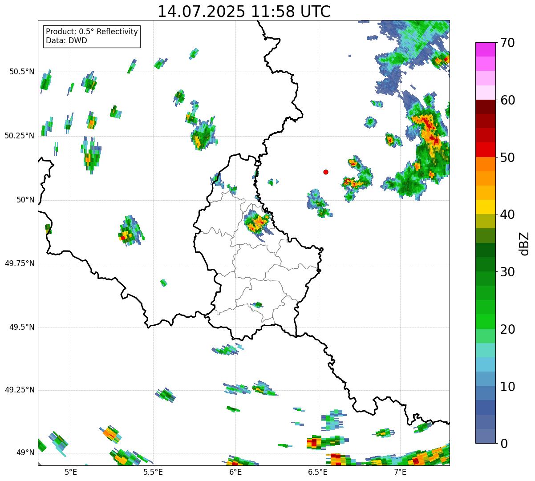
Task: Click the 49.25°N latitude label
Action: click(x=20, y=390)
